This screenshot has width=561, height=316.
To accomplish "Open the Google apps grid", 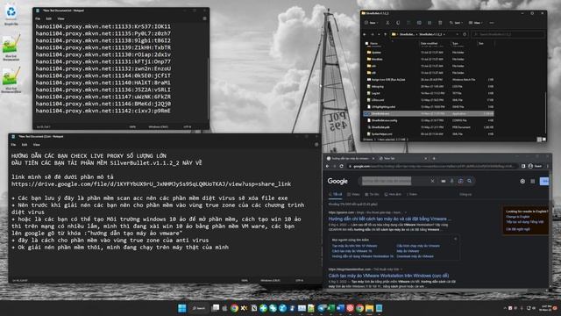I will pyautogui.click(x=533, y=182).
